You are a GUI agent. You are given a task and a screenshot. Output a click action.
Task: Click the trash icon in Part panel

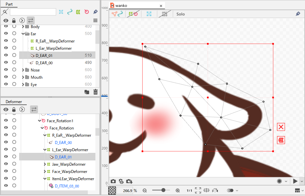95,92
